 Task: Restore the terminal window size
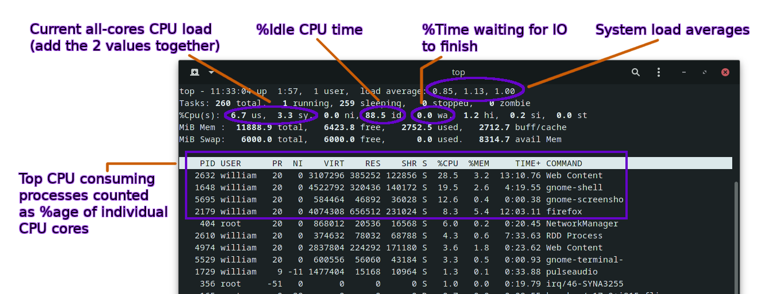click(705, 73)
